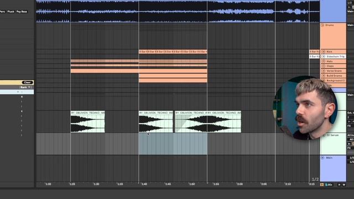Switch to the Pluck tab
This screenshot has height=199, width=354.
point(11,12)
